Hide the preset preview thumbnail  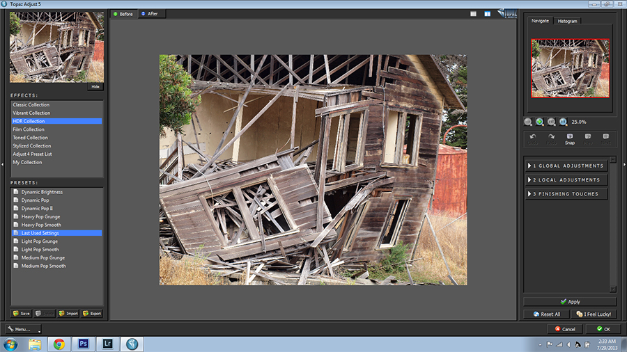pos(95,87)
